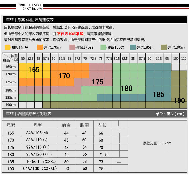Viewport: 189px width, 175px height.
Task: Click the teal 建议185码 legend swatch
Action: coord(133,47)
